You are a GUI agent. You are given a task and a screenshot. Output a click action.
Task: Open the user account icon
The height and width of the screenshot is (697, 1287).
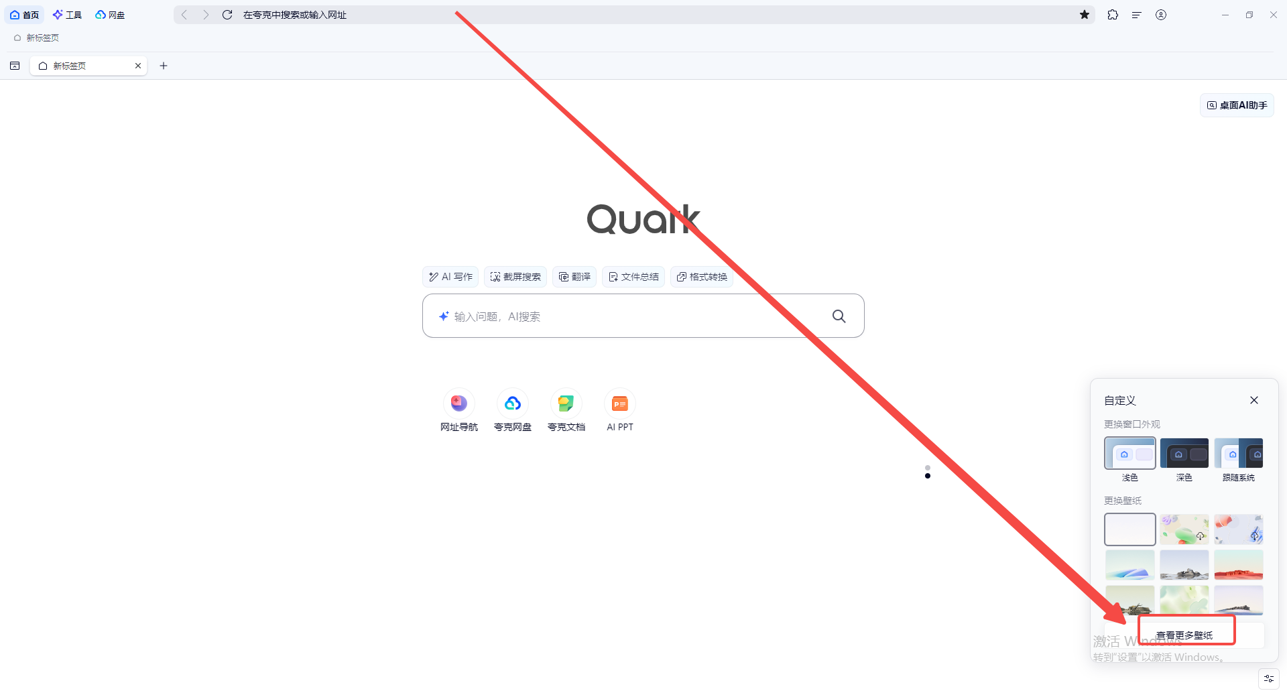(1161, 15)
